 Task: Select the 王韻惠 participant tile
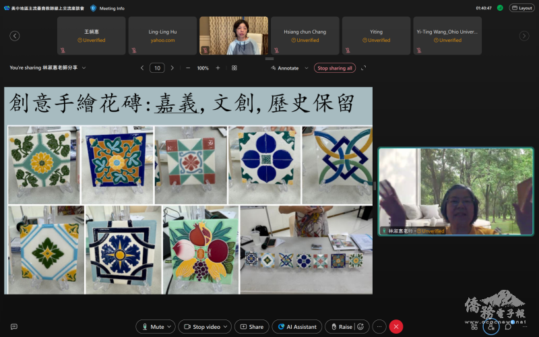pyautogui.click(x=92, y=36)
